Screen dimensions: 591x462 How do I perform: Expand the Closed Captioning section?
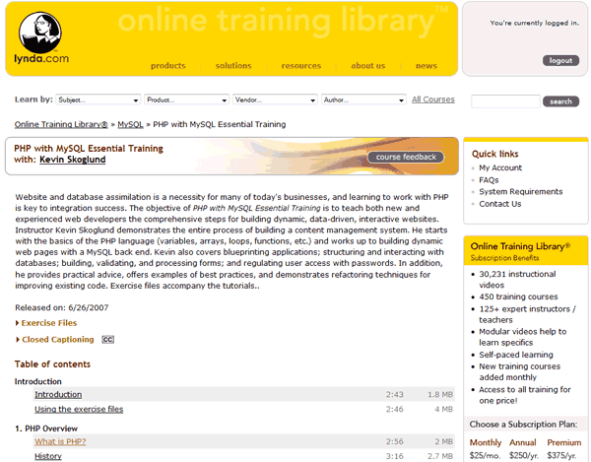pyautogui.click(x=54, y=340)
